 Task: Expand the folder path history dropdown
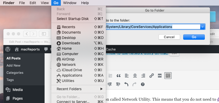[202, 27]
